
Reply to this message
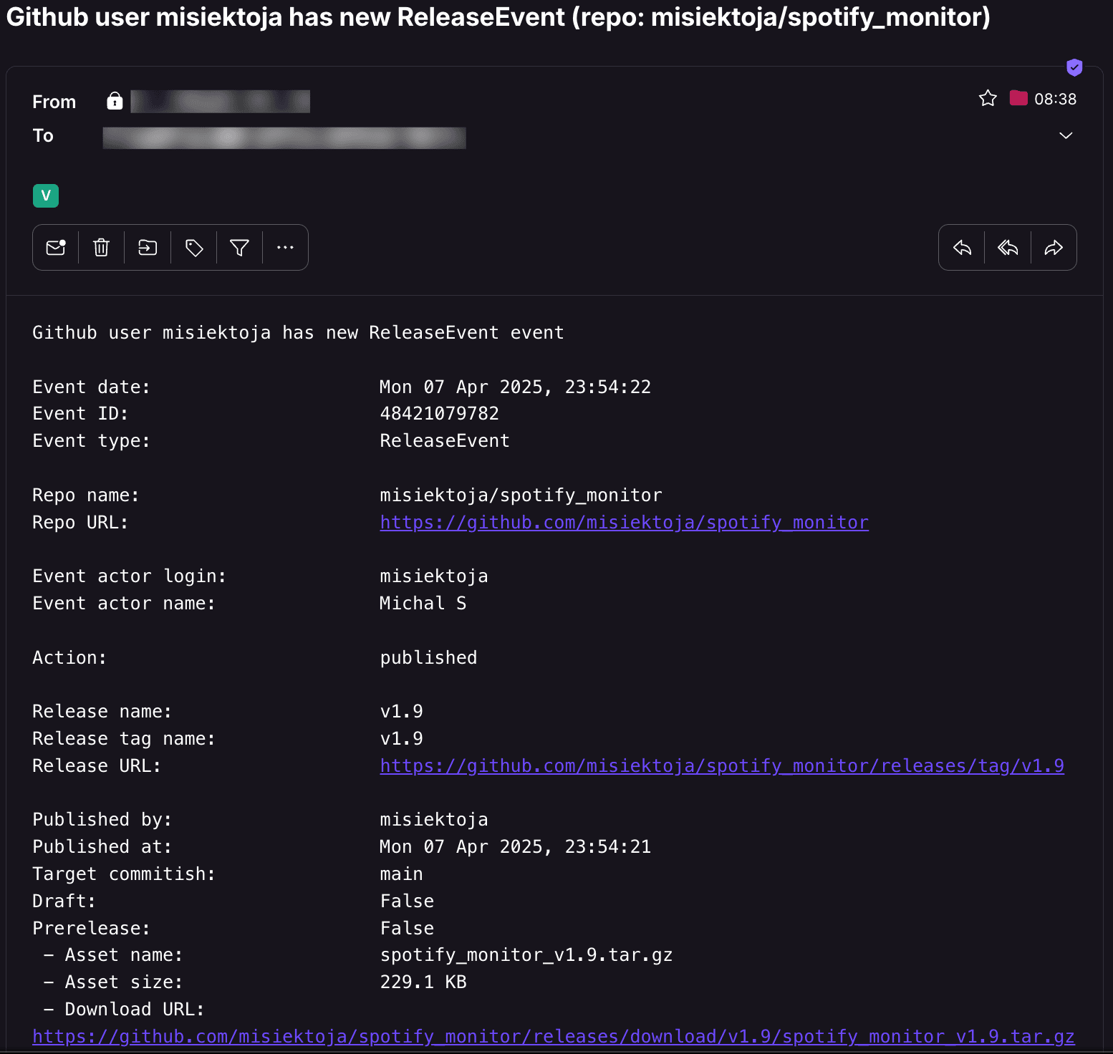tap(961, 247)
